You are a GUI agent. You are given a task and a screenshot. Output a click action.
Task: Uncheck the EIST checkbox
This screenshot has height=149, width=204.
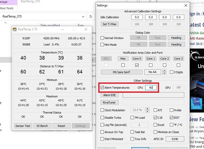tap(171, 117)
